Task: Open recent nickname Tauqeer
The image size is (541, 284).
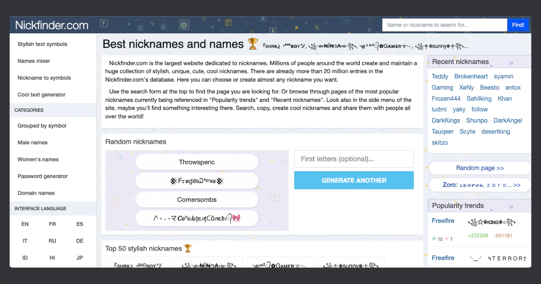Action: pos(443,132)
